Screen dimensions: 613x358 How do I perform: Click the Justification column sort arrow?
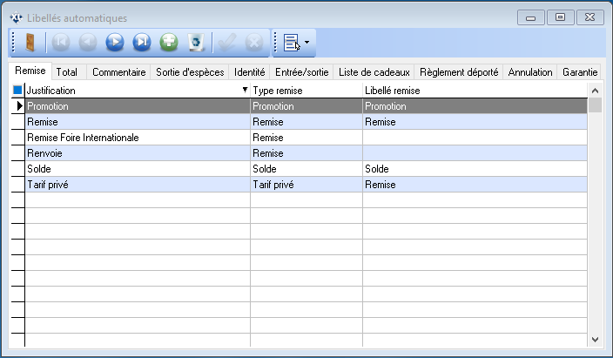point(245,90)
